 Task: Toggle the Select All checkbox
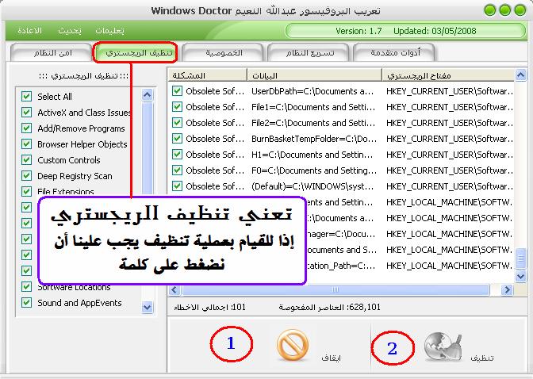click(x=26, y=97)
